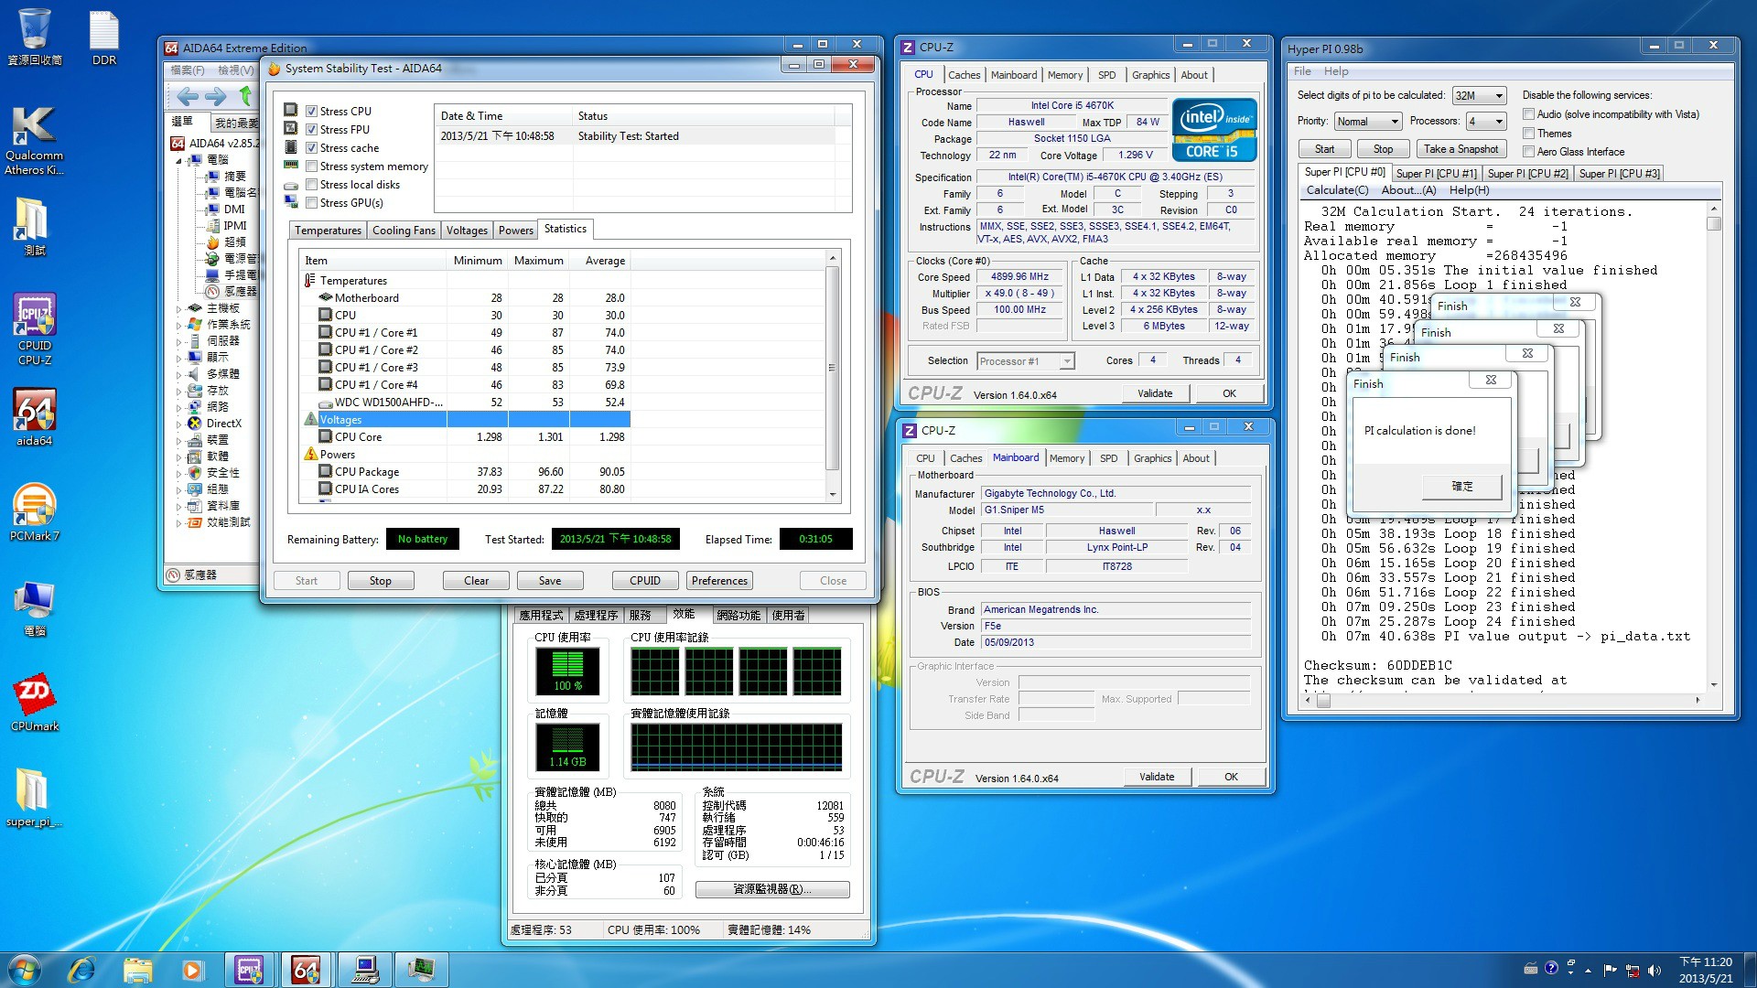Open PCMark 7 desktop shortcut

[x=35, y=512]
